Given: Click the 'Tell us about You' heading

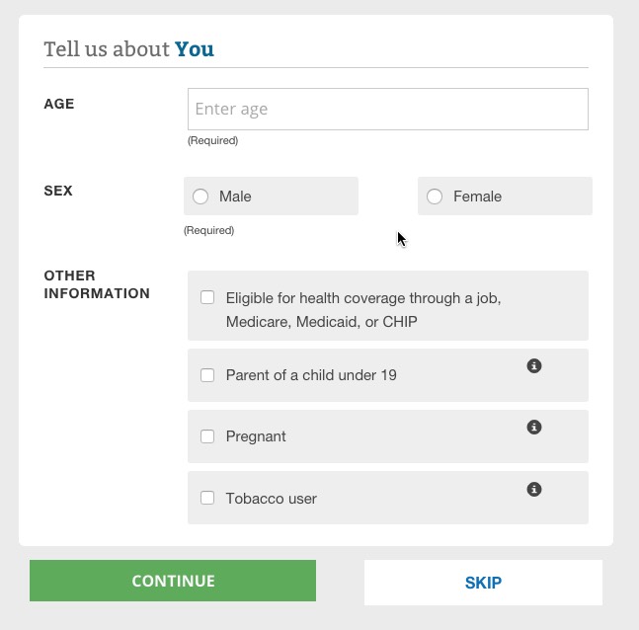Looking at the screenshot, I should point(129,49).
